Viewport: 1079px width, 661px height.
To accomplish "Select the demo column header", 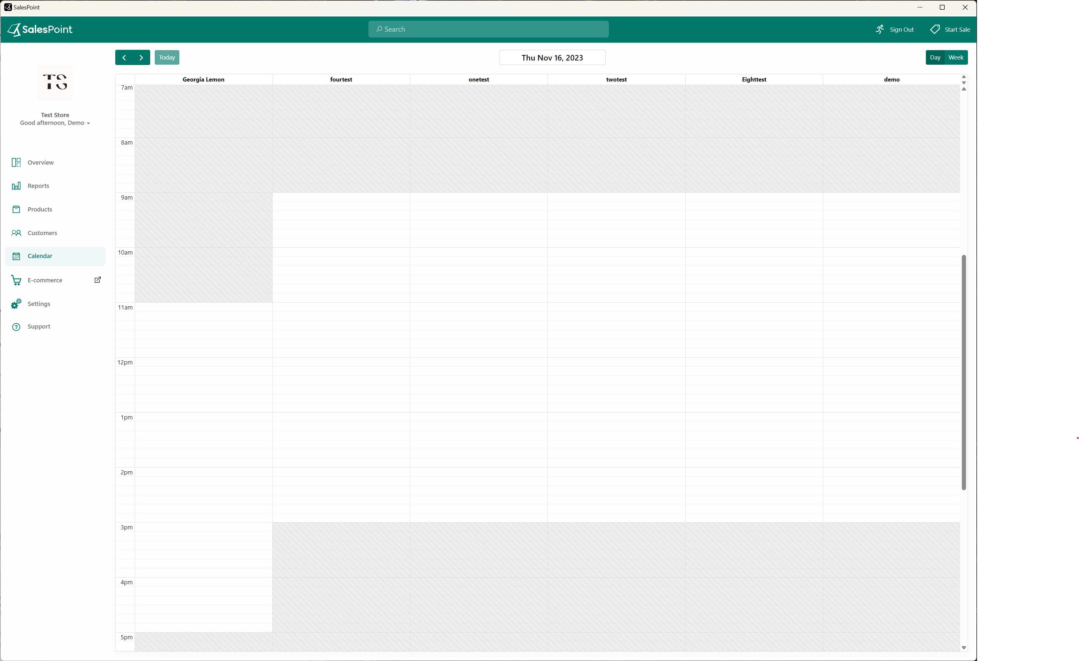I will (x=892, y=80).
